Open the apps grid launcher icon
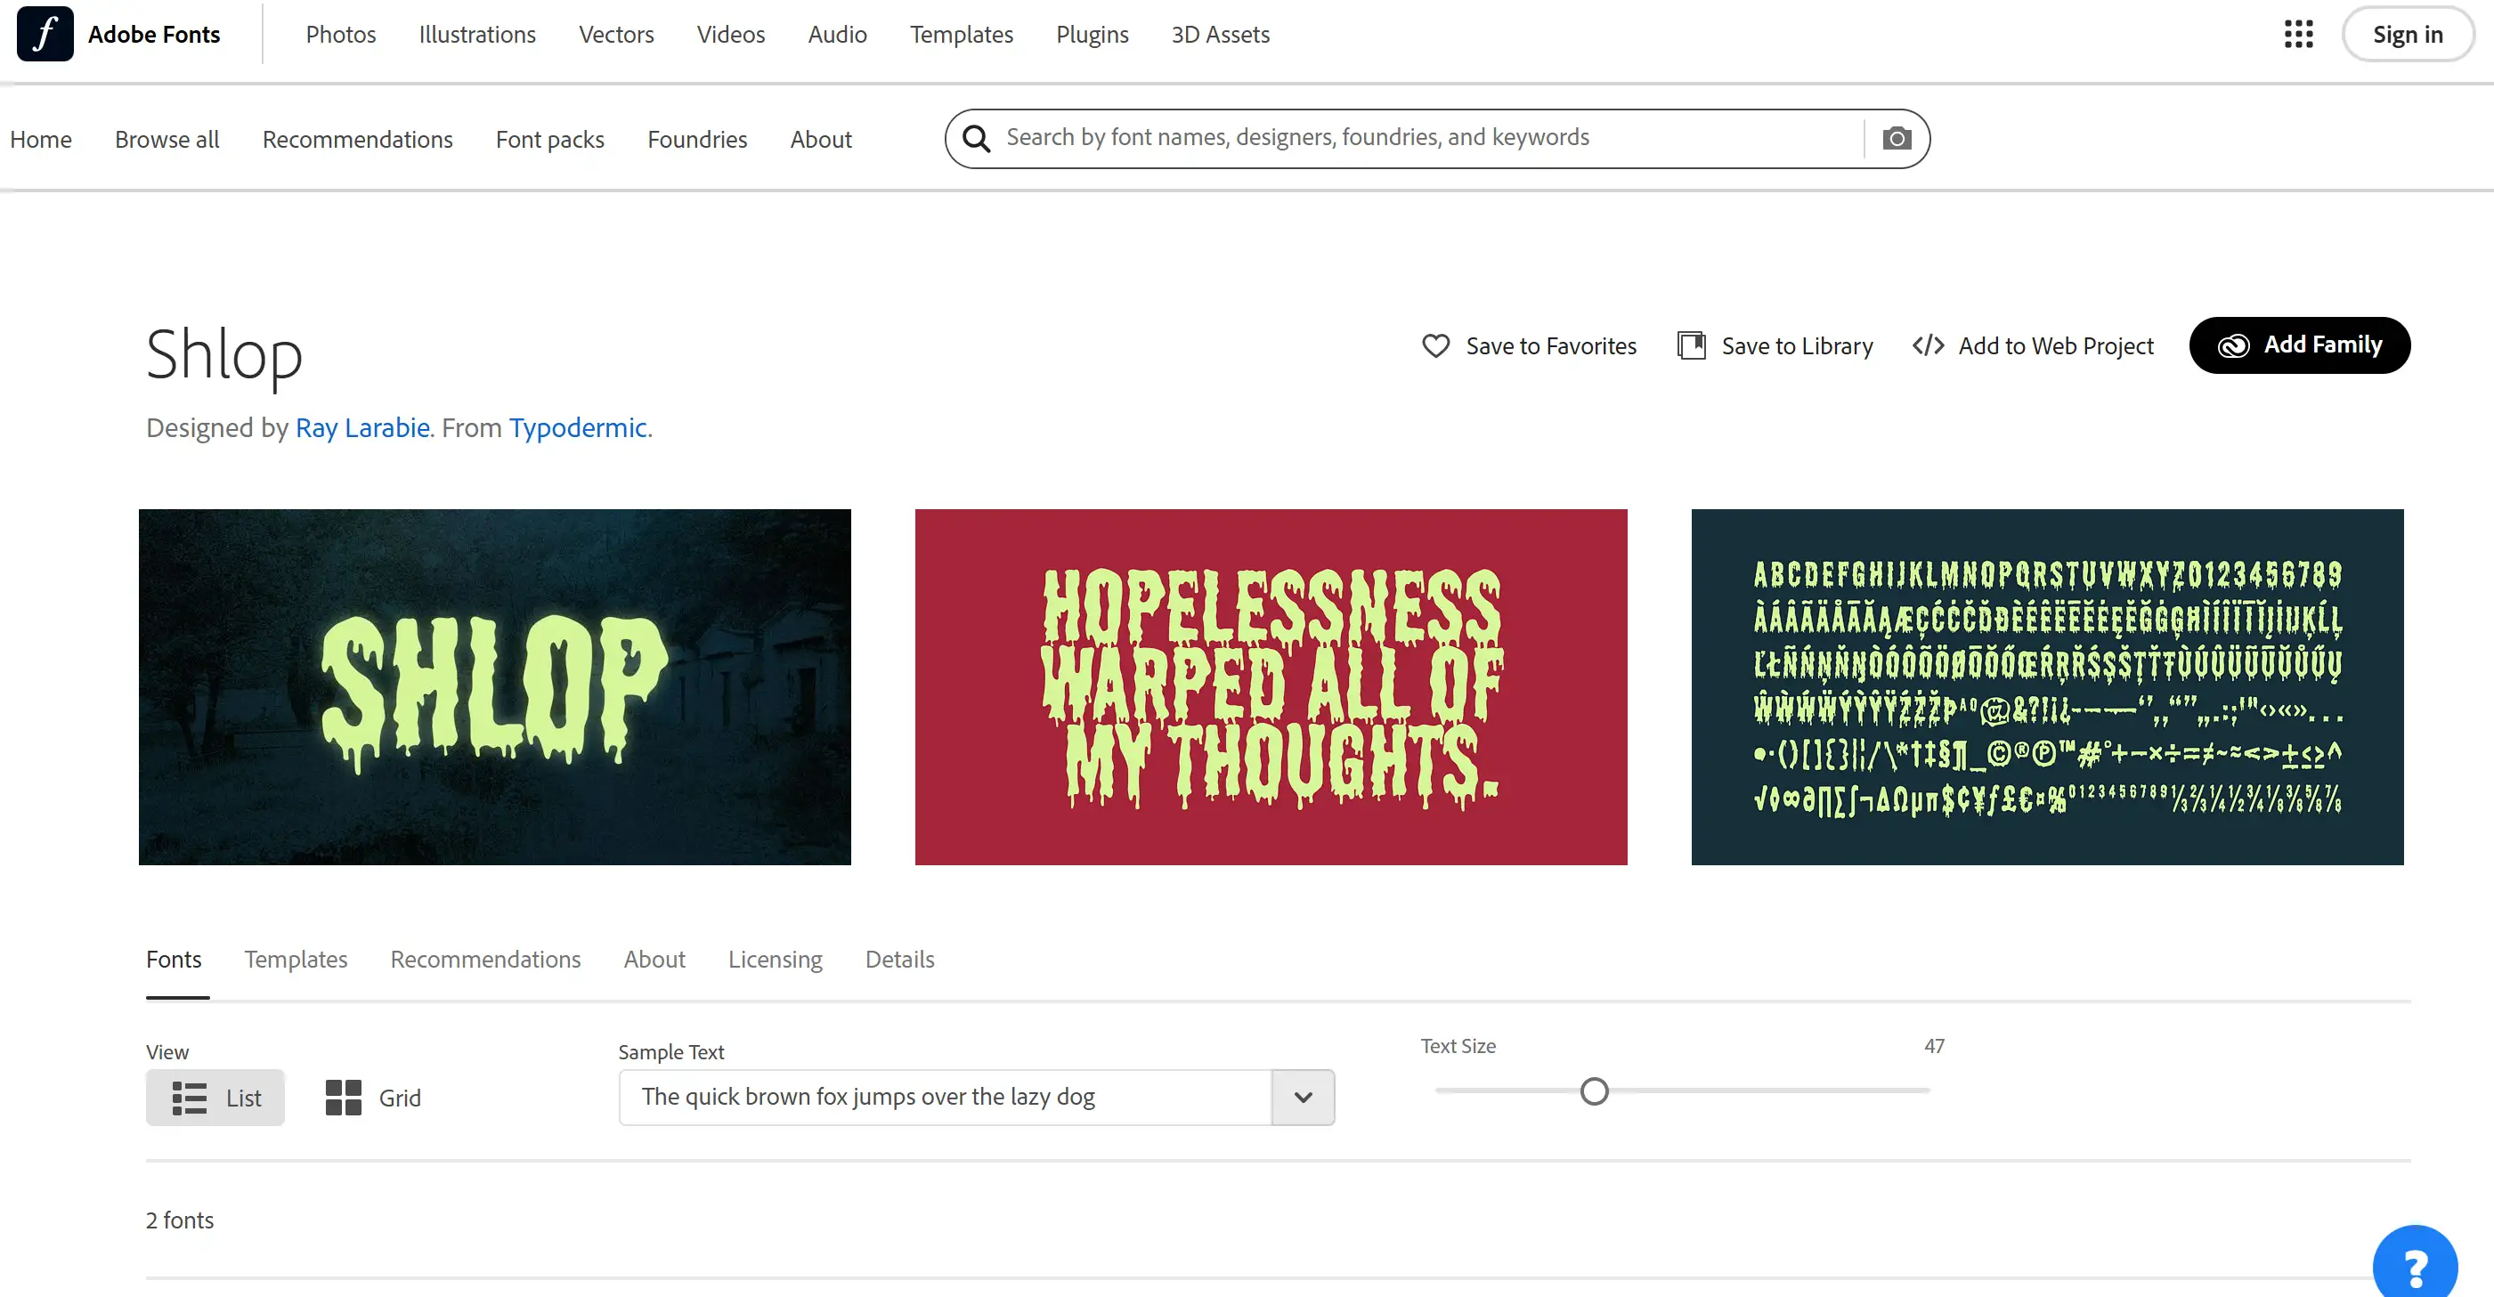Viewport: 2494px width, 1297px height. pos(2298,34)
